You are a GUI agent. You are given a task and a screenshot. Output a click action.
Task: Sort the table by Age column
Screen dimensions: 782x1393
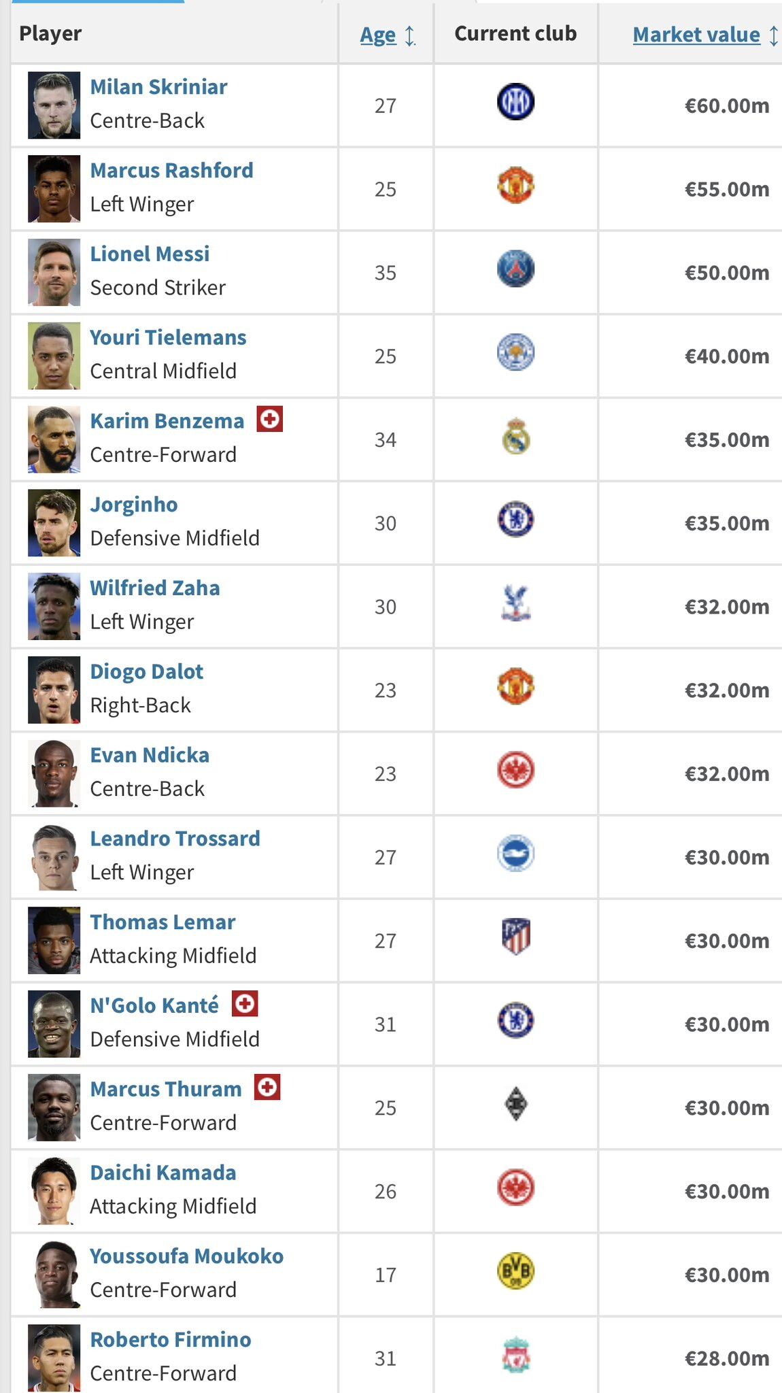pyautogui.click(x=378, y=35)
